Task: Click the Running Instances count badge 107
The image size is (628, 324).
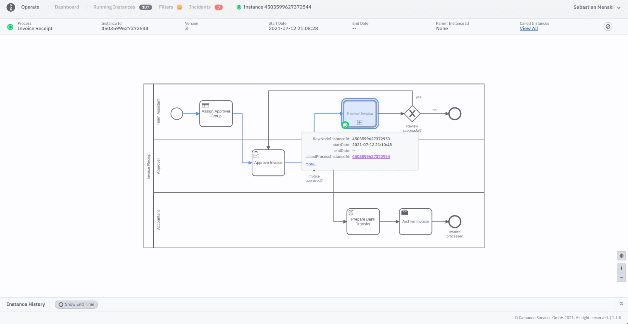Action: click(x=145, y=7)
